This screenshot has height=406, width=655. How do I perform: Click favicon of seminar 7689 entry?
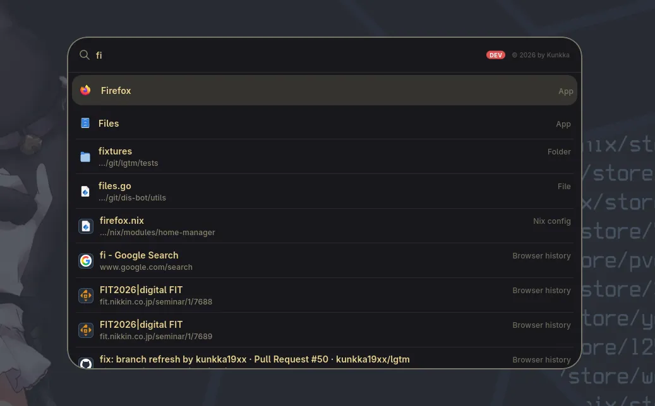coord(86,330)
